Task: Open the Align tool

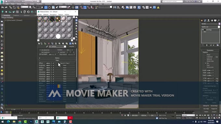Action: point(118,7)
